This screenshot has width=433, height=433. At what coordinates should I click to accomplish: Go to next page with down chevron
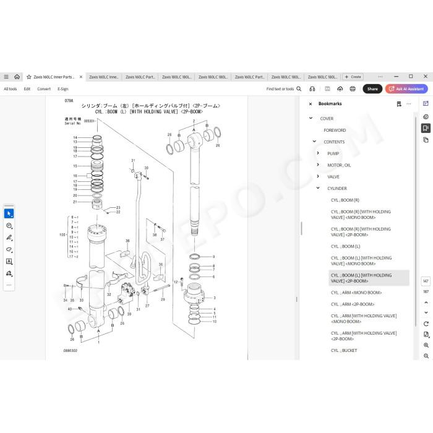coord(426,312)
